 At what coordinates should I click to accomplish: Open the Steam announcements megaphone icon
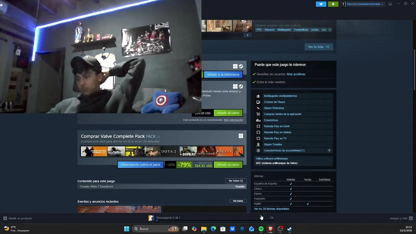321,4
